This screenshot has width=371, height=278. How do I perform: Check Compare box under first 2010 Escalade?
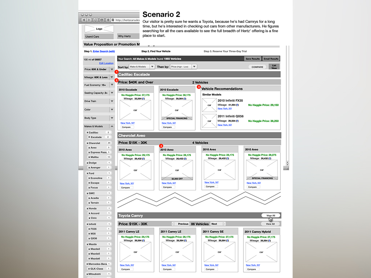click(125, 127)
